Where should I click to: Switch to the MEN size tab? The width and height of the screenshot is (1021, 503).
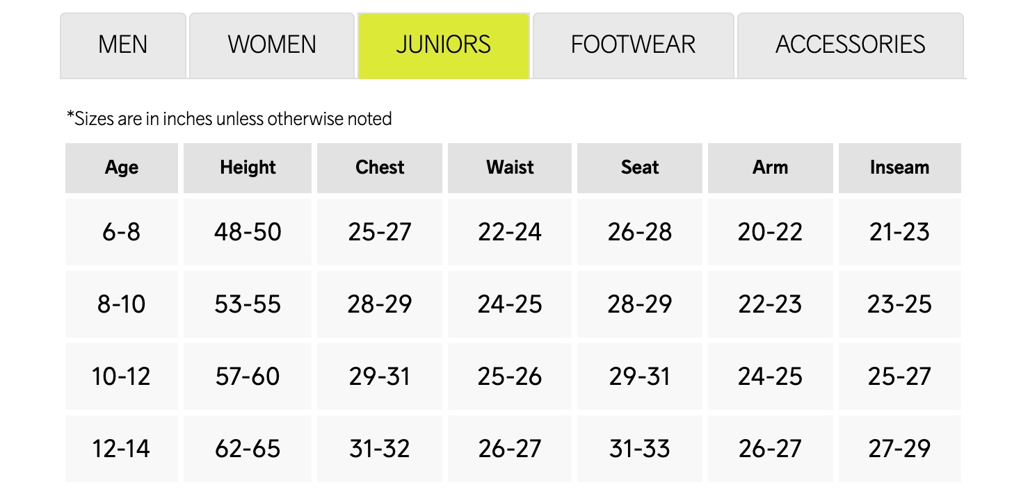123,45
